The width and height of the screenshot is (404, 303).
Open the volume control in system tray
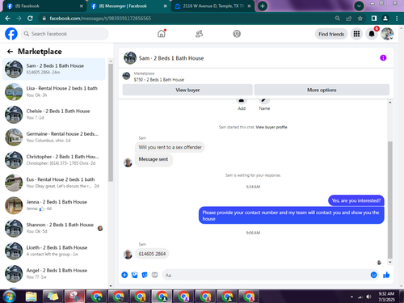(x=369, y=297)
